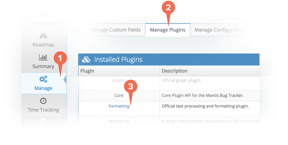Click 'Official graph plugin.' description

point(181,80)
